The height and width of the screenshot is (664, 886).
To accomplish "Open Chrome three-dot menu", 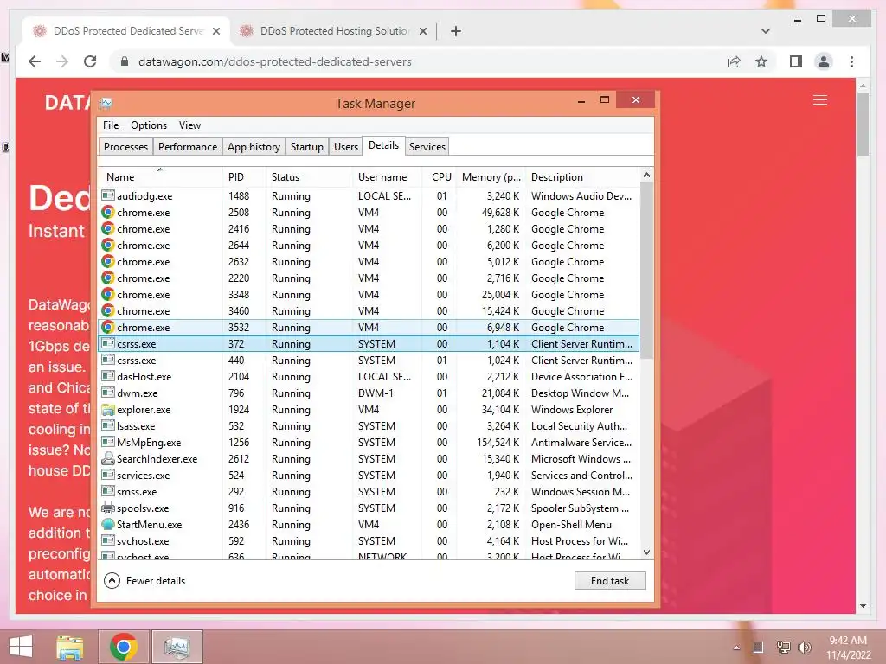I will point(851,61).
